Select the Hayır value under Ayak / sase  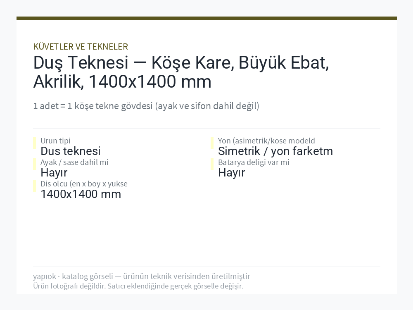(54, 173)
